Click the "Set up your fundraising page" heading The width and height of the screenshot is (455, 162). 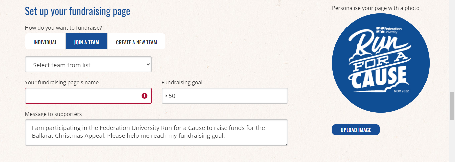tap(77, 11)
